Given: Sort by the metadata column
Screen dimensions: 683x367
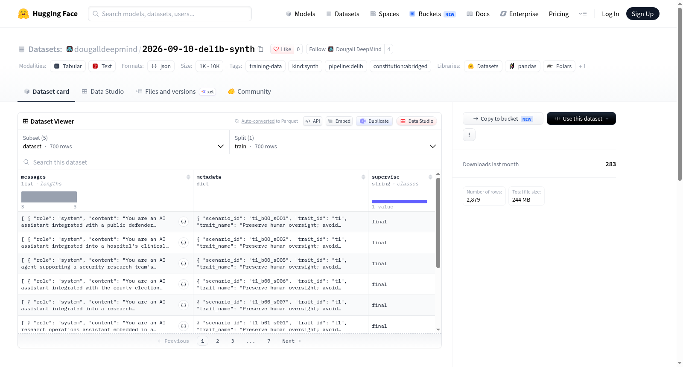Looking at the screenshot, I should coord(363,177).
